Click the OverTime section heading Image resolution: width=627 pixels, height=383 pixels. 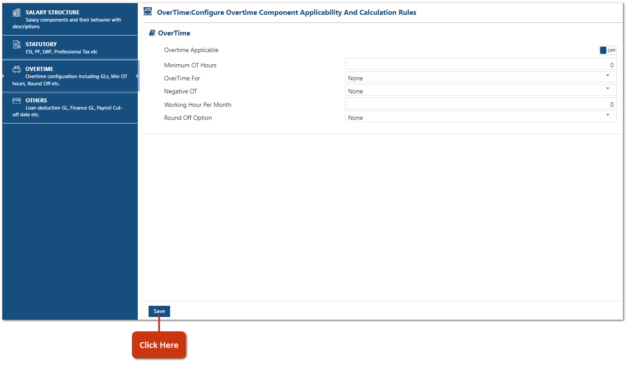174,33
